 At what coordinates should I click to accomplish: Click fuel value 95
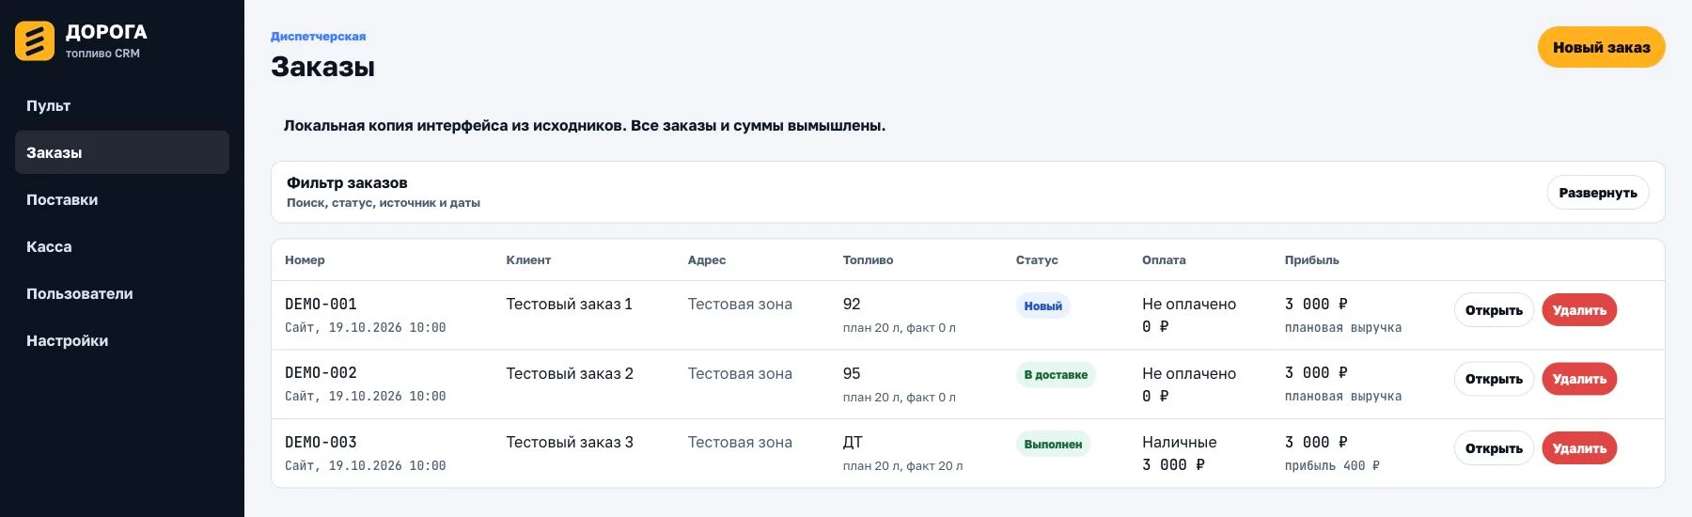(852, 373)
